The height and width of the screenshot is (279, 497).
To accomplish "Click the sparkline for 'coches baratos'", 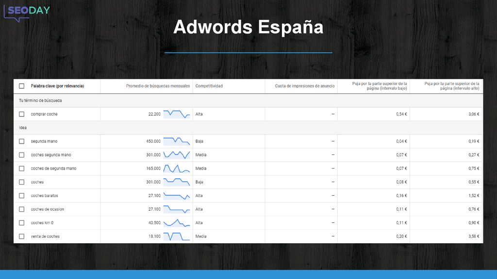I will click(177, 196).
